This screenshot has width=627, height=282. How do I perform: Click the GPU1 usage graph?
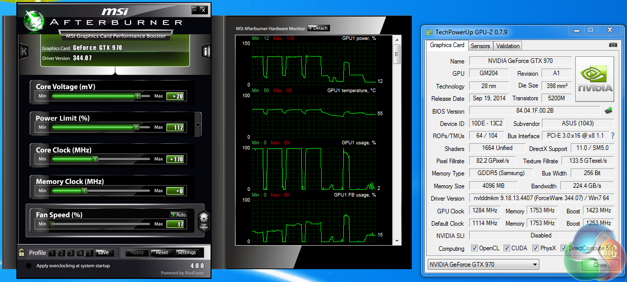pos(313,168)
